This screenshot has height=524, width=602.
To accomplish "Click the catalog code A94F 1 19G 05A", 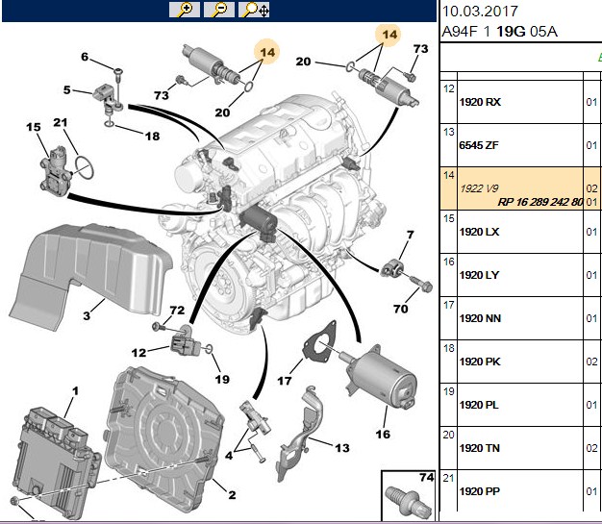I will coord(499,32).
